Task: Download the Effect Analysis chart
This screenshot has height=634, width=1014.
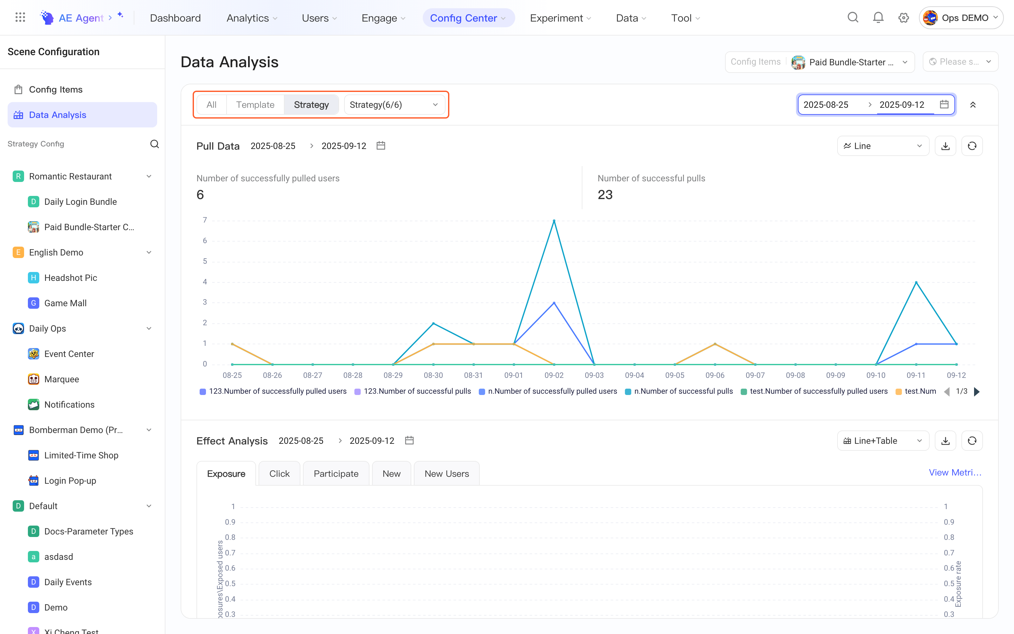Action: 945,441
